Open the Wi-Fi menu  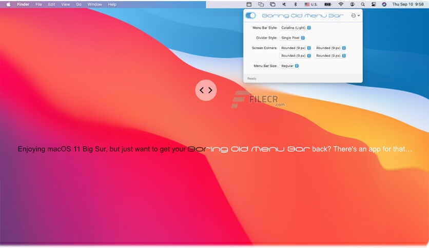pyautogui.click(x=341, y=5)
